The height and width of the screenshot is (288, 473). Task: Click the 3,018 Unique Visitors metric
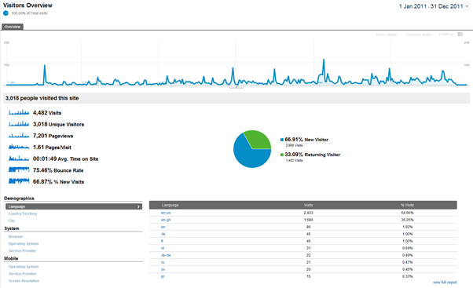tap(58, 124)
